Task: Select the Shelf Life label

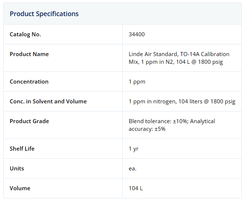Action: [22, 148]
